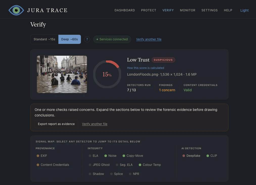
Task: Click Verify another file link near scan modes
Action: [149, 39]
